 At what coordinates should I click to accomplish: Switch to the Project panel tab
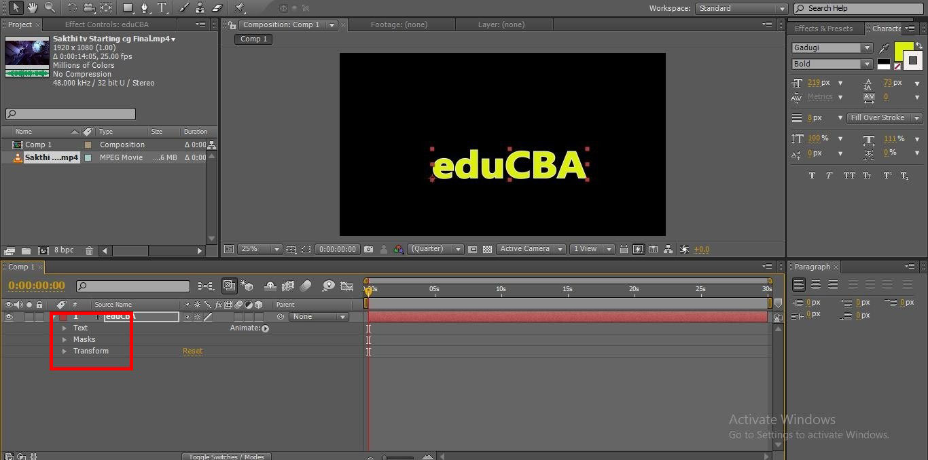pos(20,24)
